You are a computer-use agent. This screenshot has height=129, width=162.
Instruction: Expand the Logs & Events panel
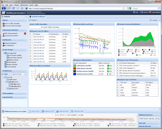click(x=25, y=97)
